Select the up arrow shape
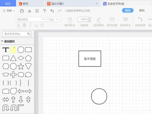Screen dimensions: 152x114 [13, 99]
